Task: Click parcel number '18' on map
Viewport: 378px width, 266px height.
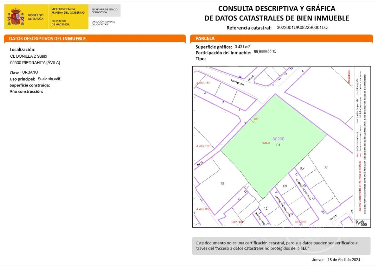Action: click(222, 183)
